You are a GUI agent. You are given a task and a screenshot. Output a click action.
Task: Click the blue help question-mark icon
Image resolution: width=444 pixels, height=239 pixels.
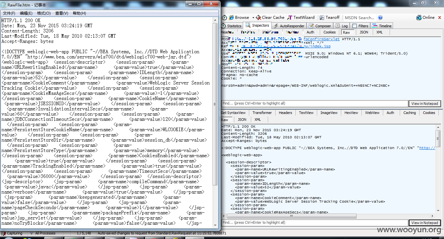tap(380, 18)
